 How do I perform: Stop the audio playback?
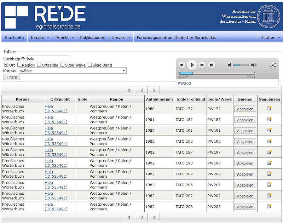point(212,65)
